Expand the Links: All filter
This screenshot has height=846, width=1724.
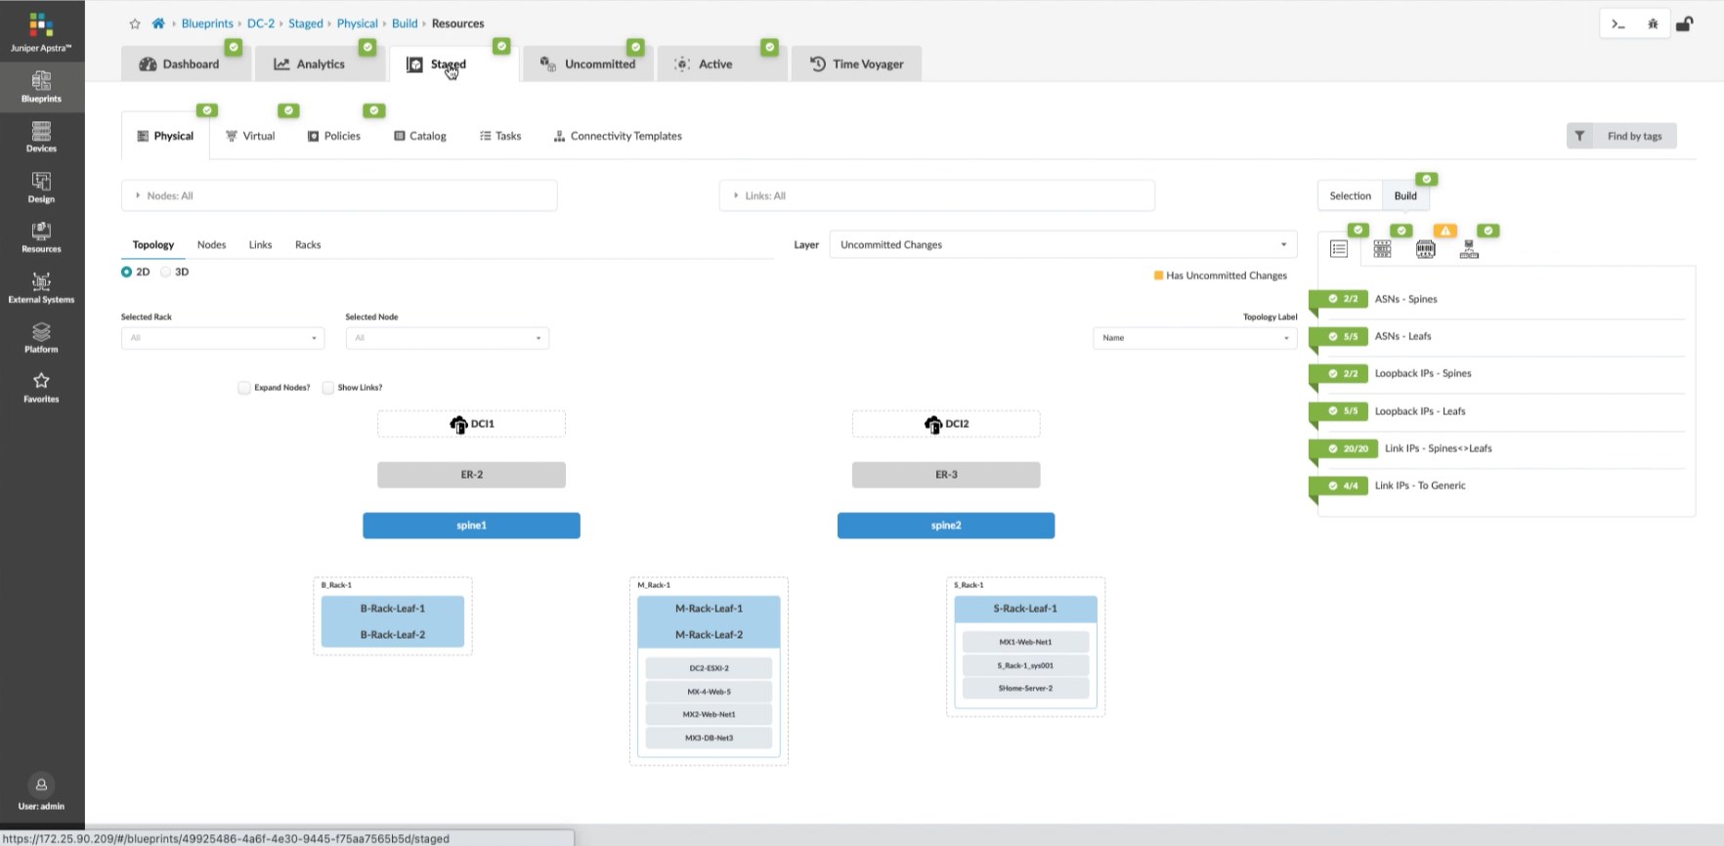[x=936, y=195]
